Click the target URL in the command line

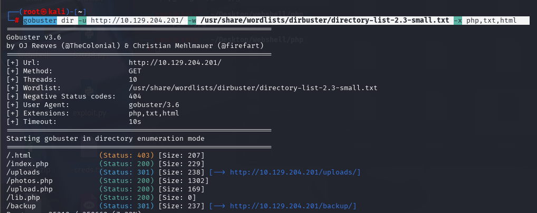click(x=137, y=21)
